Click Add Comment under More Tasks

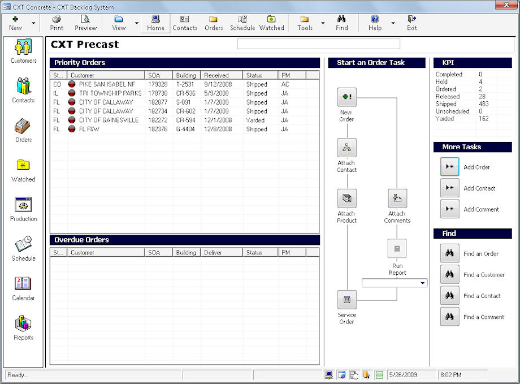(450, 209)
